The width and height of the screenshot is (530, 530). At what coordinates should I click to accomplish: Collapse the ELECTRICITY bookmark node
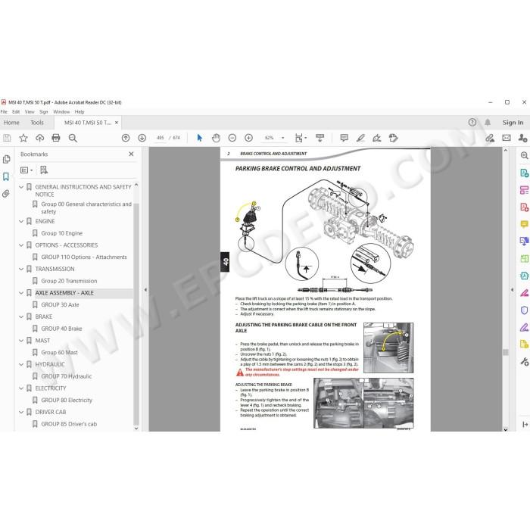click(21, 388)
